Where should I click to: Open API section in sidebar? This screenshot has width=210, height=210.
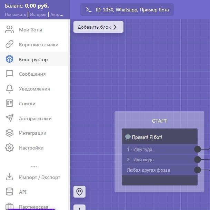pos(34,192)
